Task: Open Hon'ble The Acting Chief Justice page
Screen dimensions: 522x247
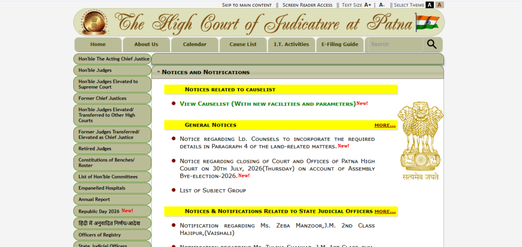Action: (x=112, y=59)
